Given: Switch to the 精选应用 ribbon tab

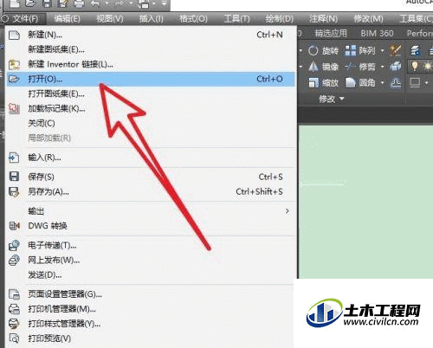Looking at the screenshot, I should 331,34.
